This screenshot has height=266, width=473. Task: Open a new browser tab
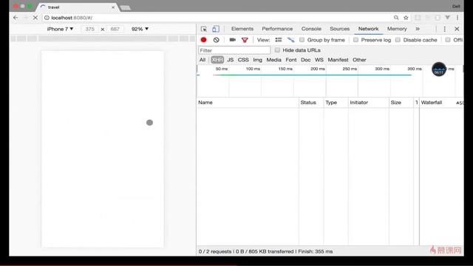(125, 7)
